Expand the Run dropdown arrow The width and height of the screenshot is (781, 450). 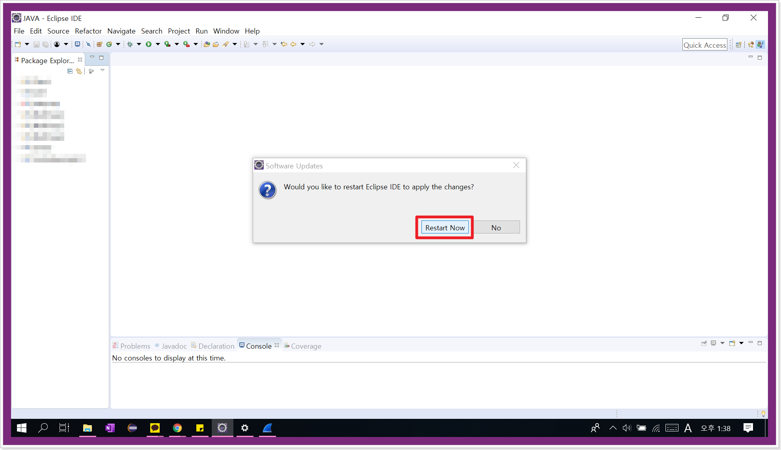pyautogui.click(x=158, y=44)
